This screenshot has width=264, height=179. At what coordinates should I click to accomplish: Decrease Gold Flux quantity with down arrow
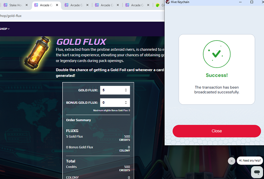coord(126,91)
